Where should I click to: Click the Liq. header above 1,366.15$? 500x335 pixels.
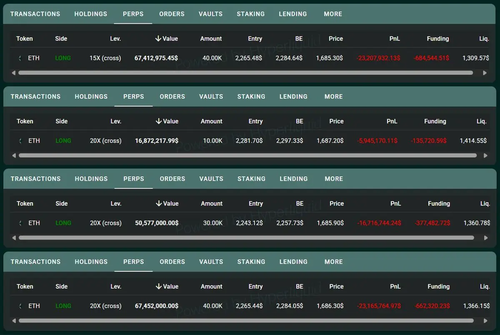coord(485,286)
